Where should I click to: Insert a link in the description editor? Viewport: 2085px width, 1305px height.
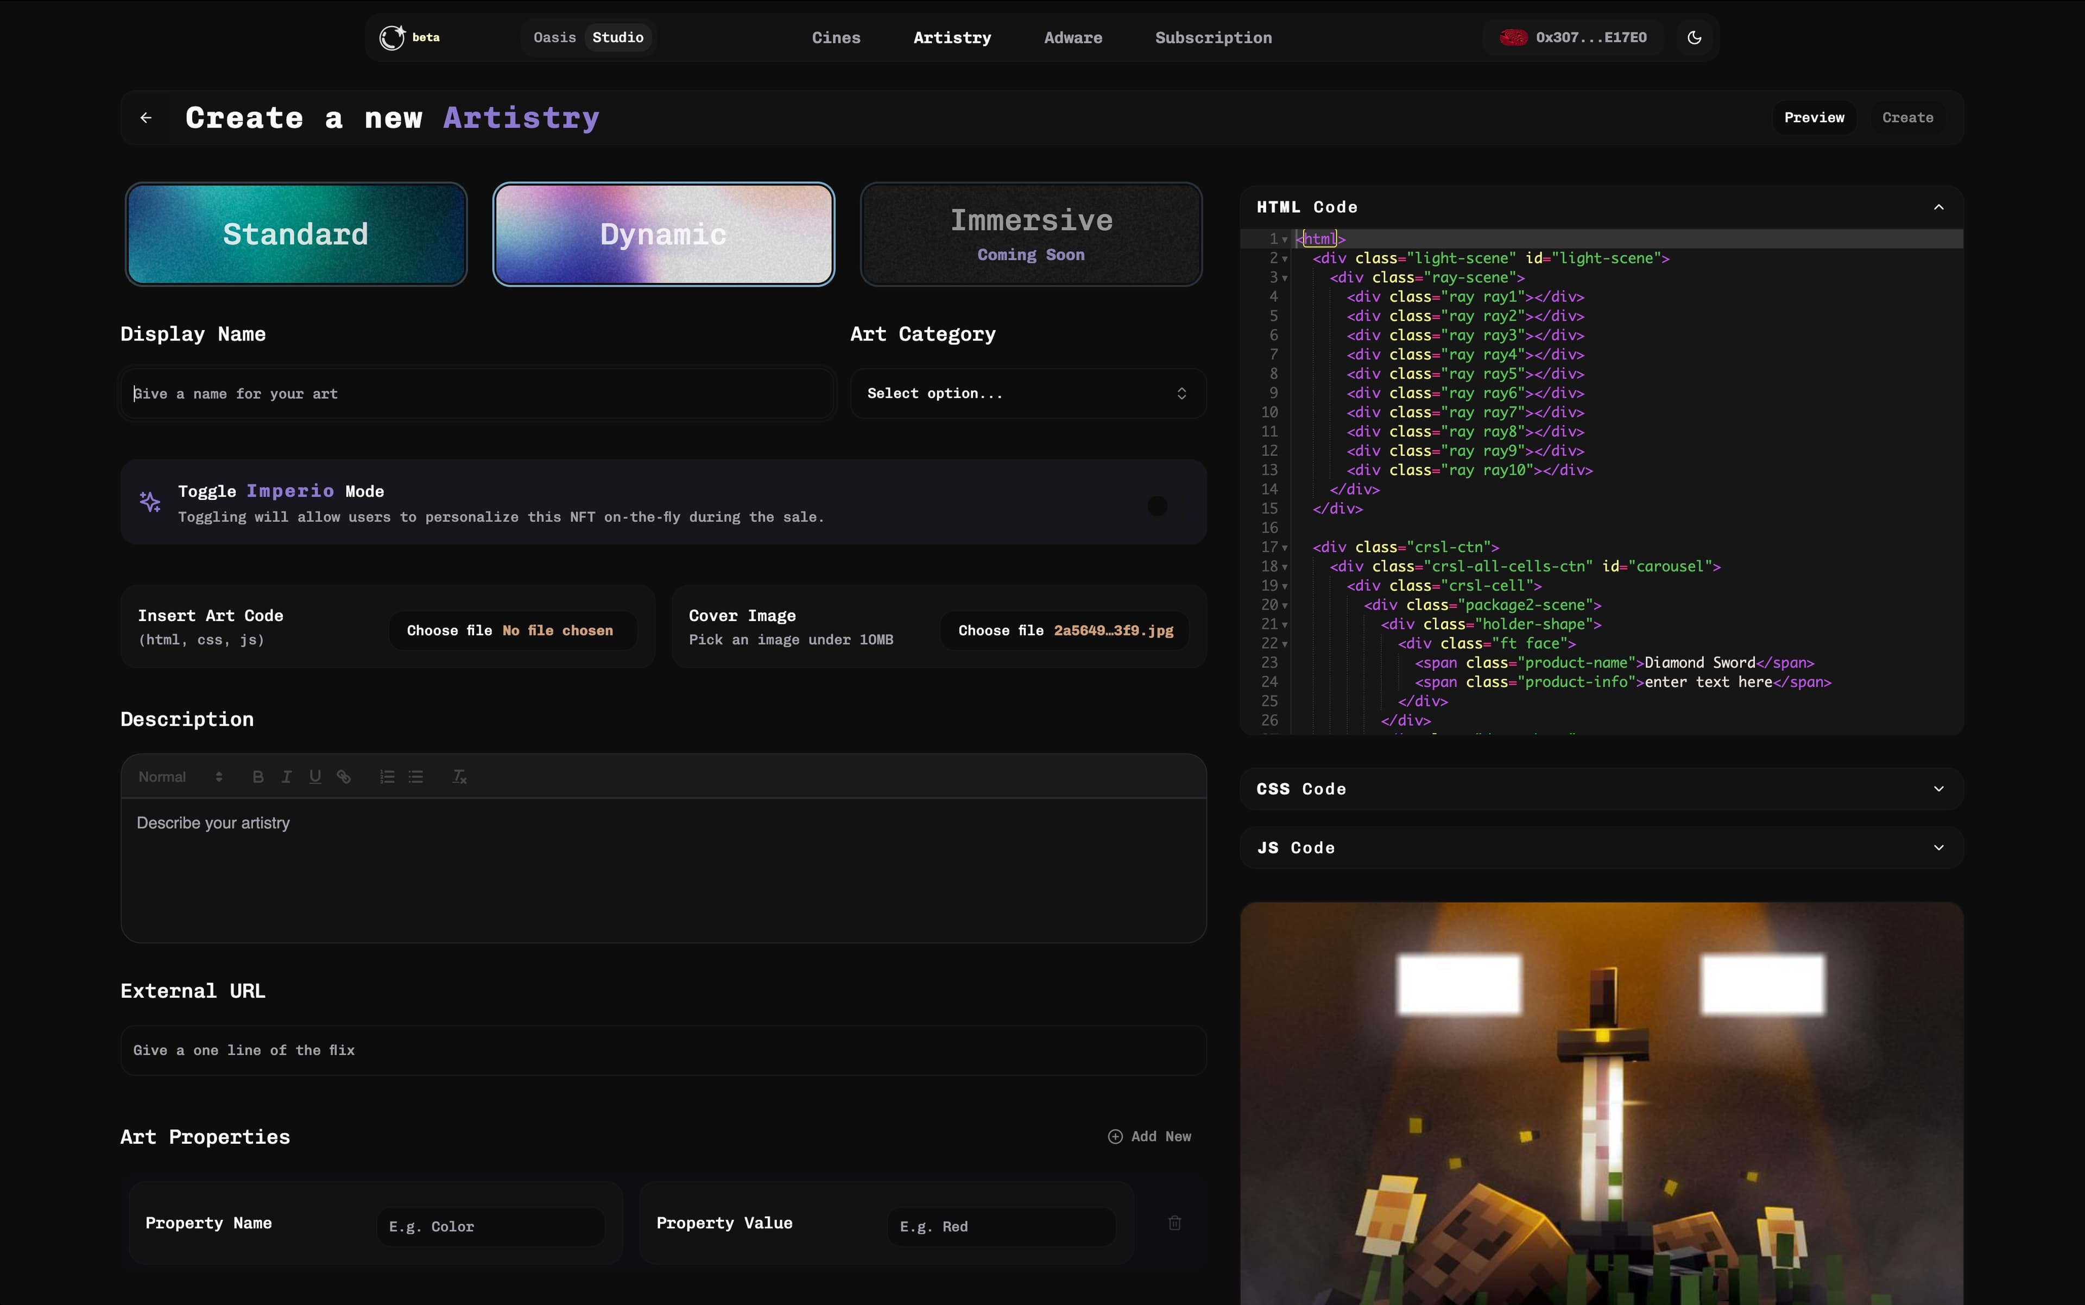[344, 777]
